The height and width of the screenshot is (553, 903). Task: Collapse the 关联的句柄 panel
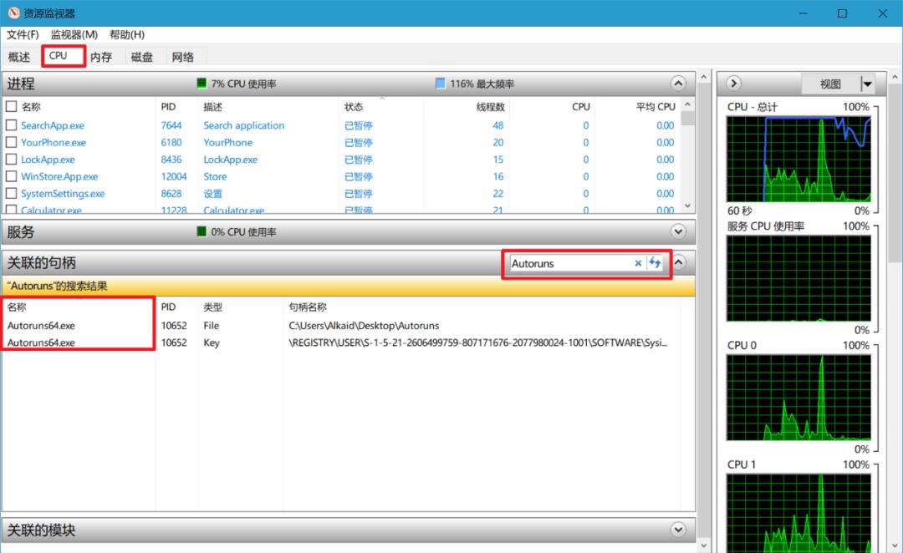pos(678,262)
